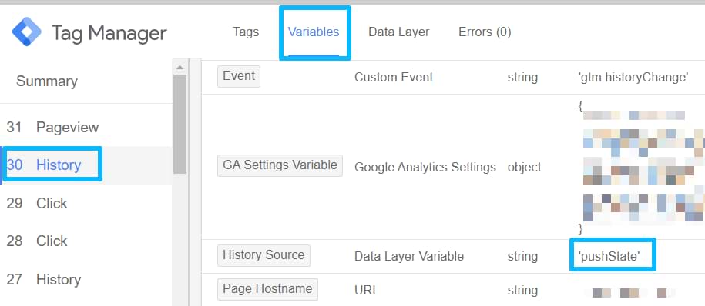Click the sidebar scroll up arrow
705x306 pixels.
tap(180, 68)
